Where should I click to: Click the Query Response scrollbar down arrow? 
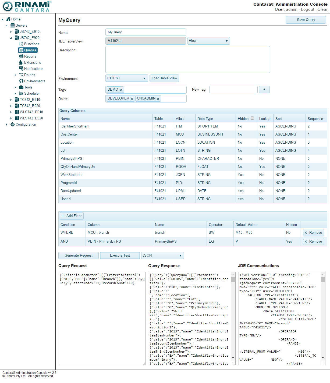click(233, 357)
